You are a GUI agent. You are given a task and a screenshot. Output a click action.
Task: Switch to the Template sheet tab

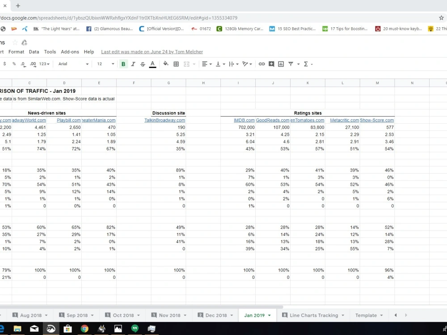point(366,315)
